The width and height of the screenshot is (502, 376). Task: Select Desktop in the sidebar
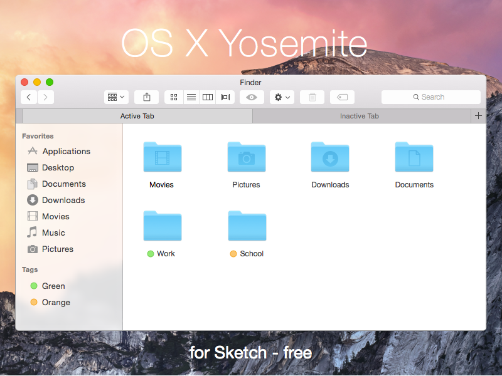pos(51,167)
